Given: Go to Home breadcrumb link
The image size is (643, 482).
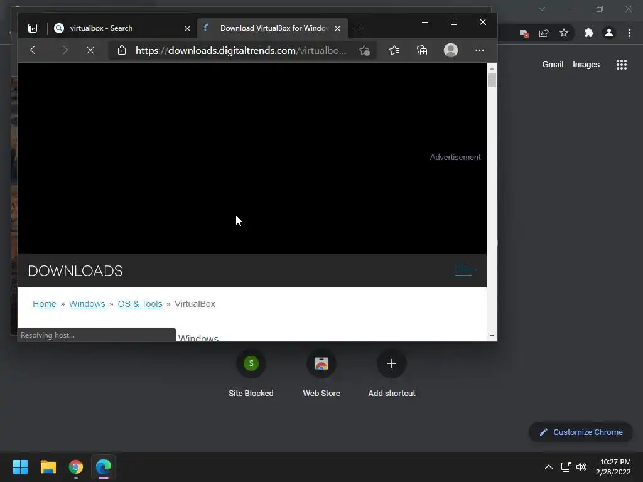Looking at the screenshot, I should pos(45,304).
